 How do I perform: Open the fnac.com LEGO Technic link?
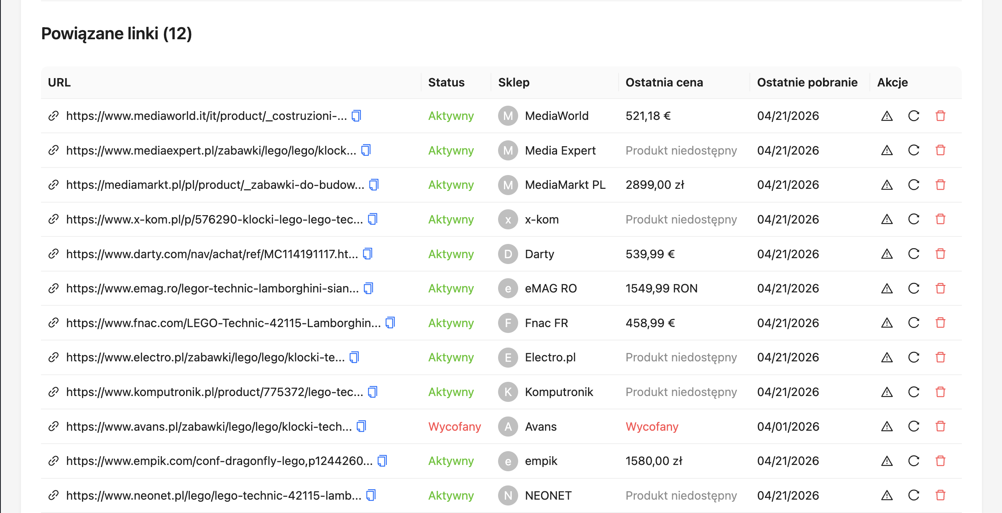223,323
